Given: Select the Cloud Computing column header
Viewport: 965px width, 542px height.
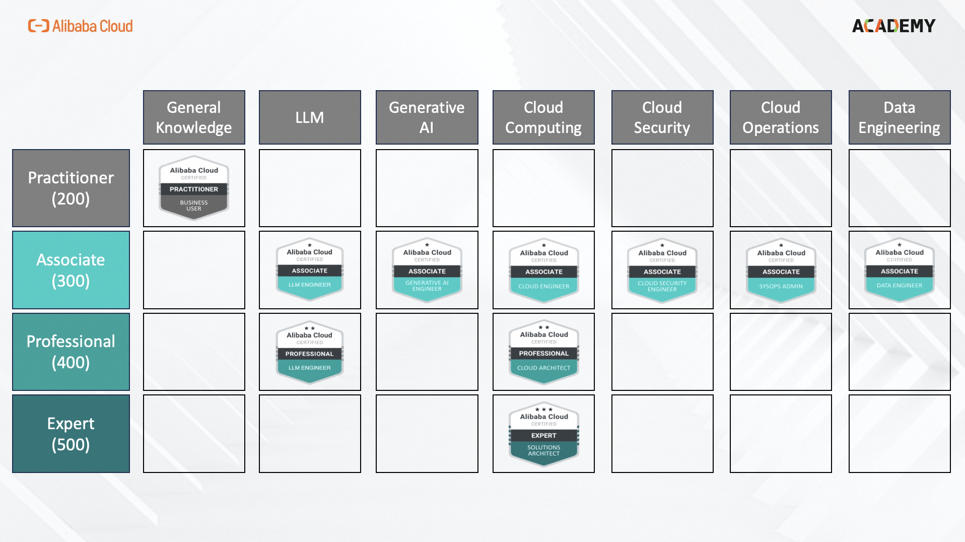Looking at the screenshot, I should pos(543,117).
